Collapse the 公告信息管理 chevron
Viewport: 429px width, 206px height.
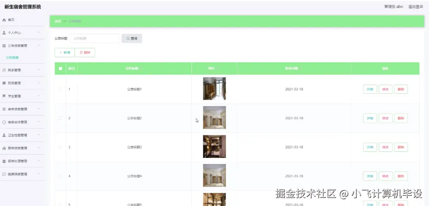pos(39,45)
